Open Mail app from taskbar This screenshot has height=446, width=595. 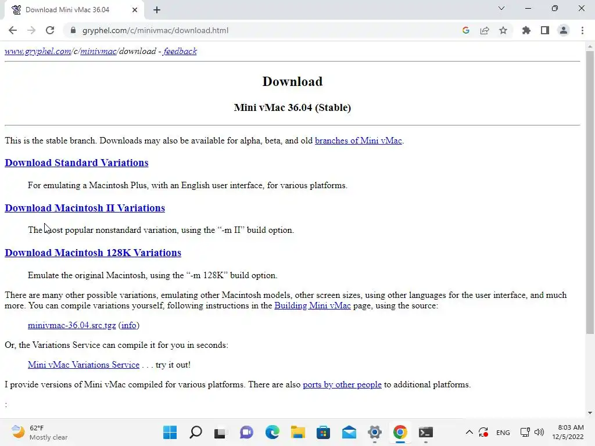click(x=349, y=432)
